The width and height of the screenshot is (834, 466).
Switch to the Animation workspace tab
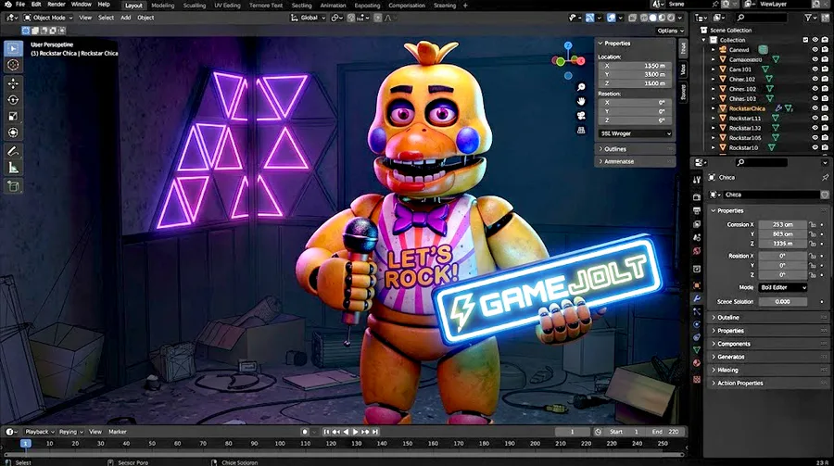tap(333, 6)
